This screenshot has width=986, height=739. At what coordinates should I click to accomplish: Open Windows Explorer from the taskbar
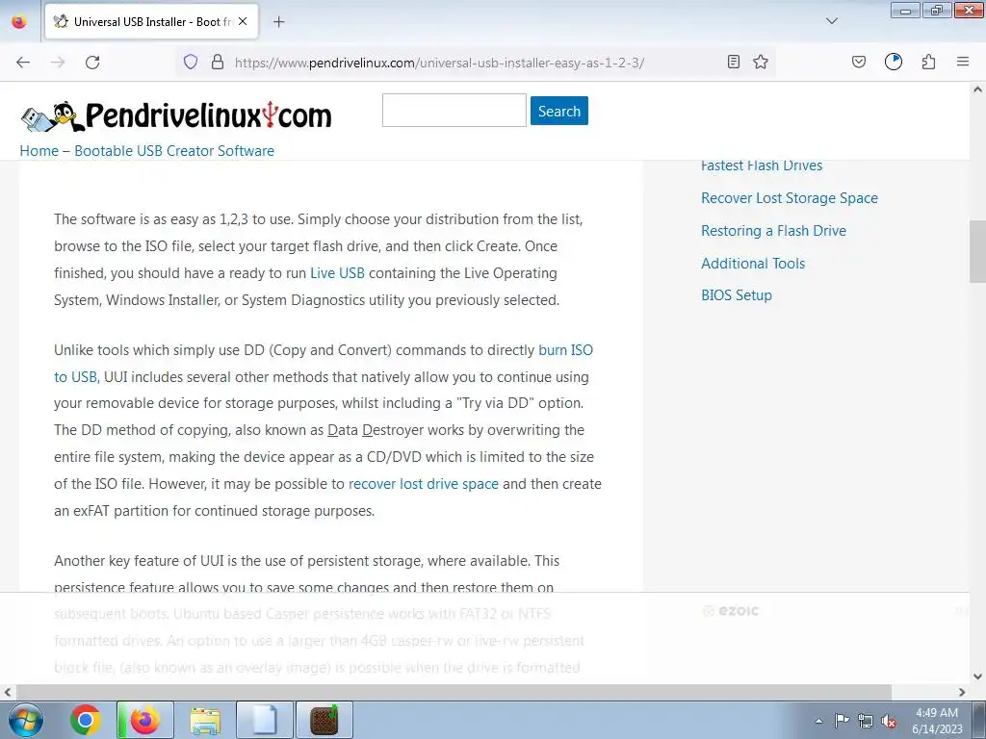(x=206, y=720)
